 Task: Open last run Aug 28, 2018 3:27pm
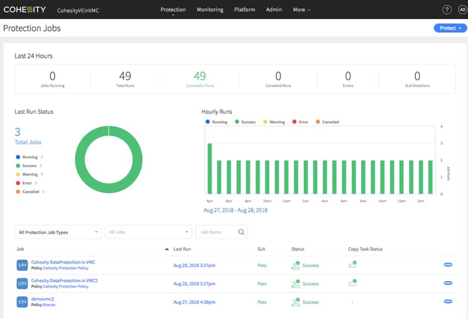(x=194, y=284)
